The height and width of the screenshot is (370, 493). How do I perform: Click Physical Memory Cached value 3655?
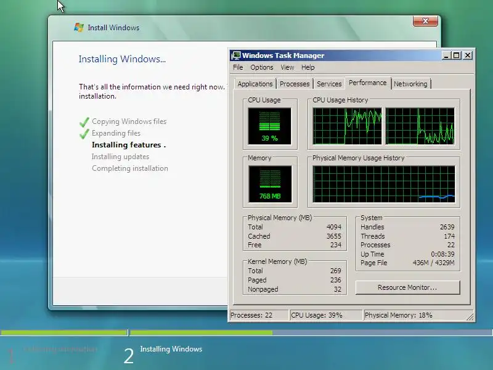point(333,236)
